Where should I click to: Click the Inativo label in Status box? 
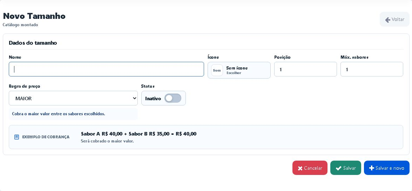coord(153,98)
